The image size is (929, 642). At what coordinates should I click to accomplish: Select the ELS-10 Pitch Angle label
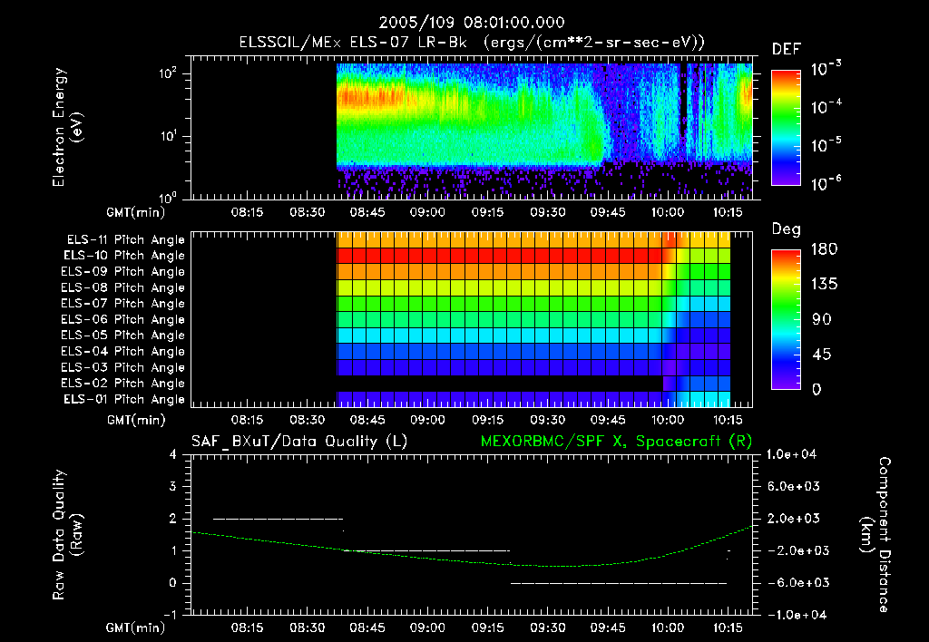tap(124, 256)
